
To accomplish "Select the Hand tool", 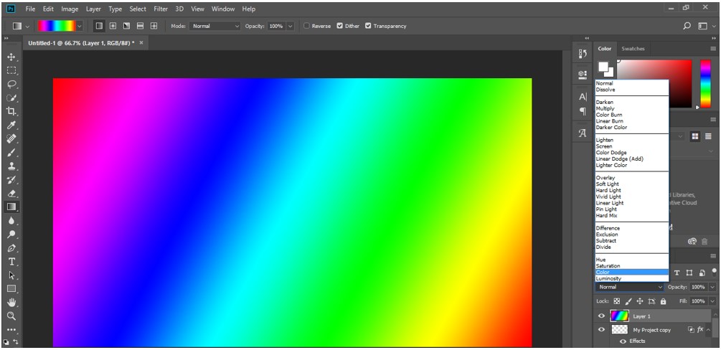I will click(x=11, y=303).
